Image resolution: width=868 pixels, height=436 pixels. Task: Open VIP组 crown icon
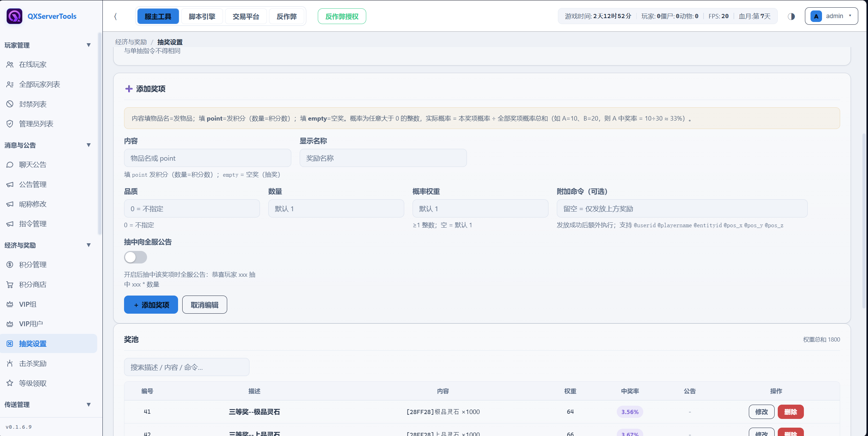10,304
